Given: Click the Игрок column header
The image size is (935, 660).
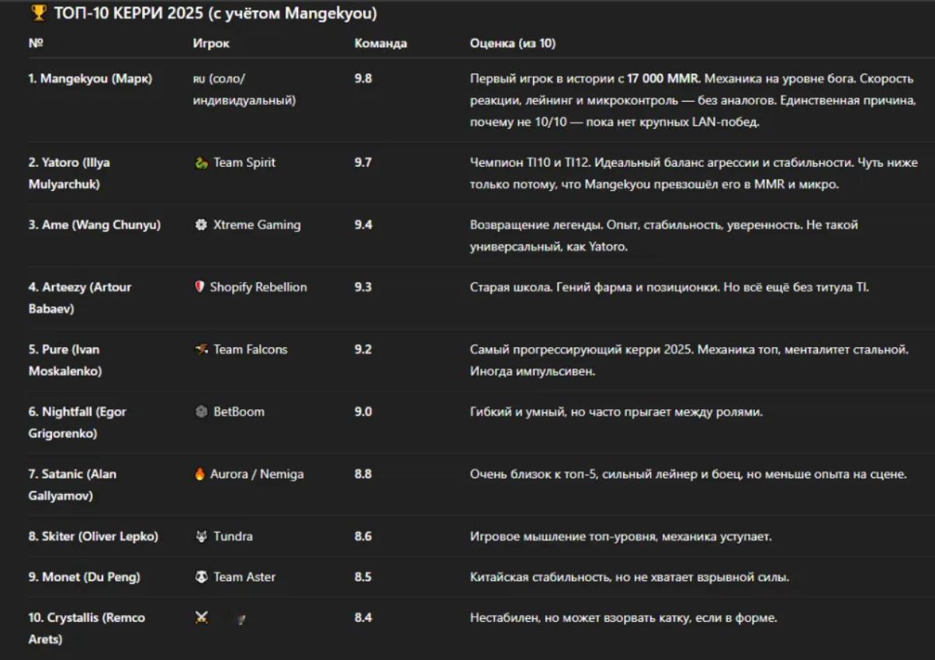Looking at the screenshot, I should tap(211, 43).
